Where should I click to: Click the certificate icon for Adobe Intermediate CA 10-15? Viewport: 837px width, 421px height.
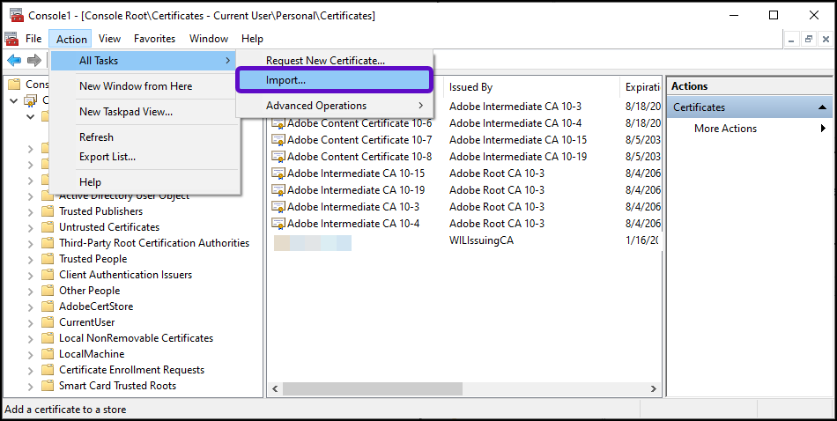coord(278,174)
